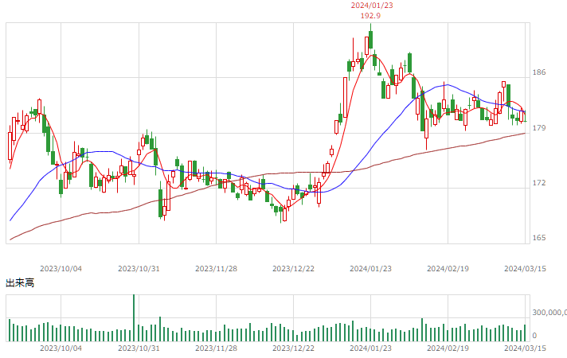Click 2024/03/15 date under the price chart
Image resolution: width=567 pixels, height=358 pixels.
click(x=525, y=269)
